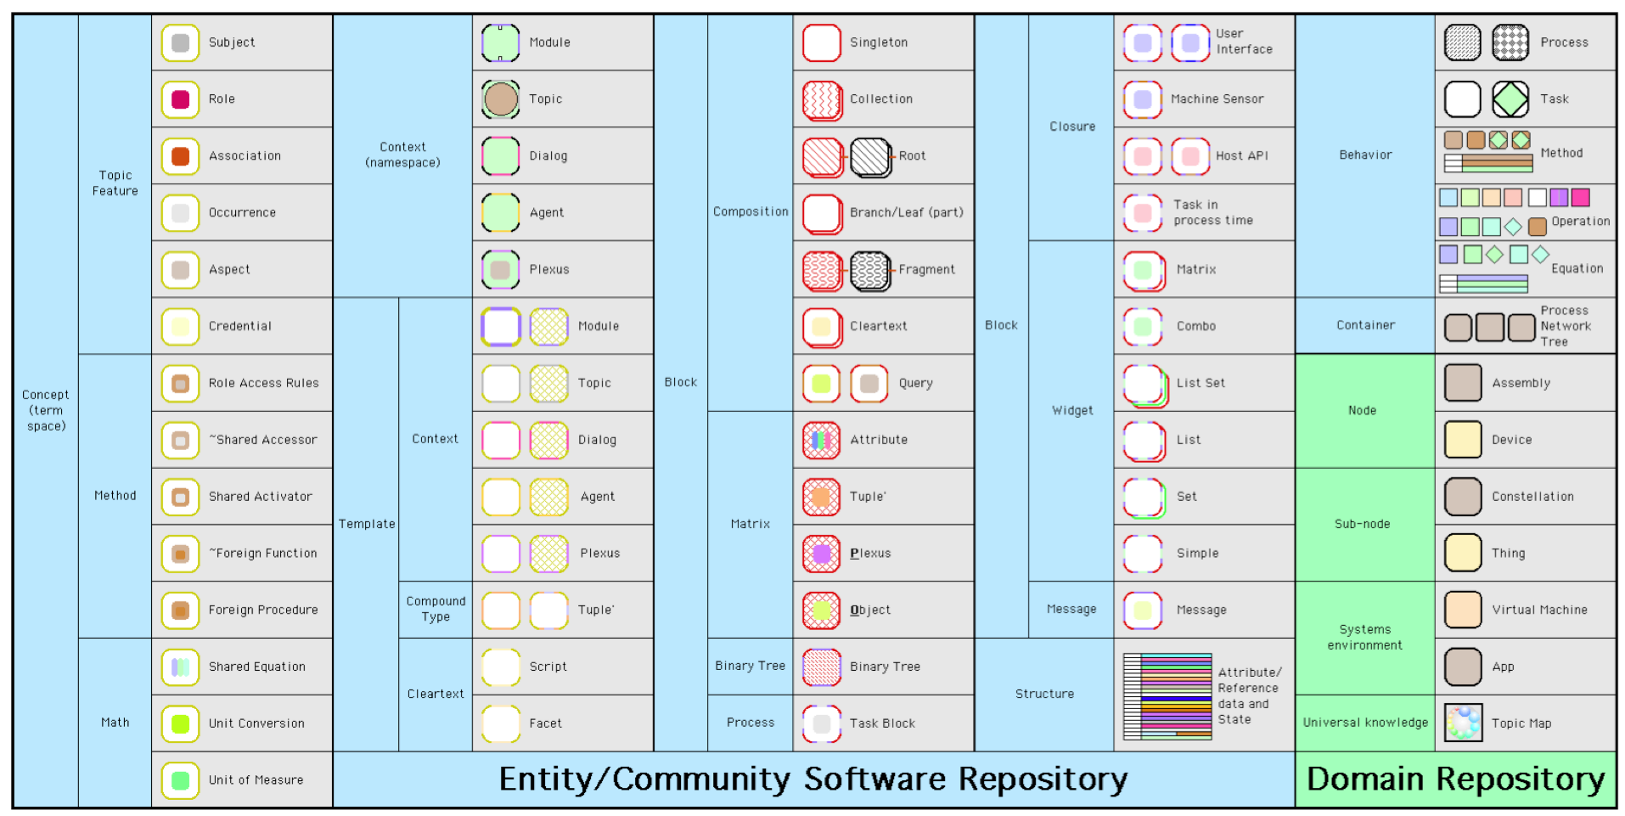Click the green diamond Task icon
1625x816 pixels.
coord(1510,99)
